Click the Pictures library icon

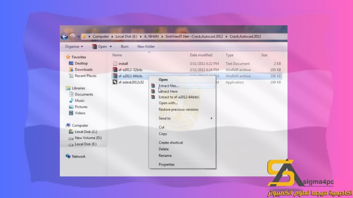(71, 107)
